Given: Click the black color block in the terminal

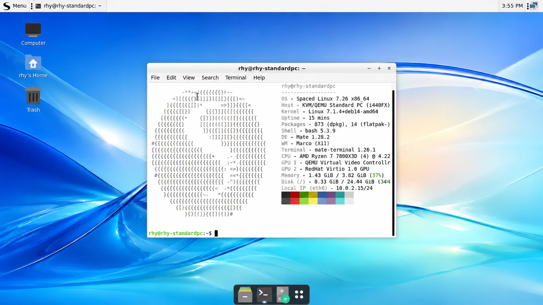Looking at the screenshot, I should [286, 198].
